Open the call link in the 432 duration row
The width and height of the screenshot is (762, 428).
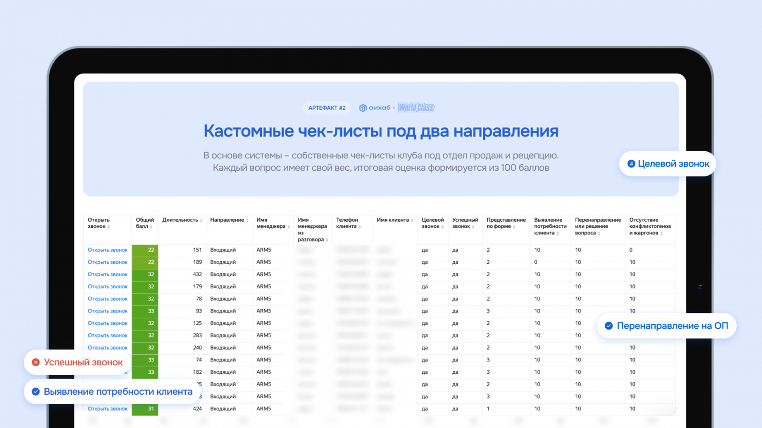[108, 274]
